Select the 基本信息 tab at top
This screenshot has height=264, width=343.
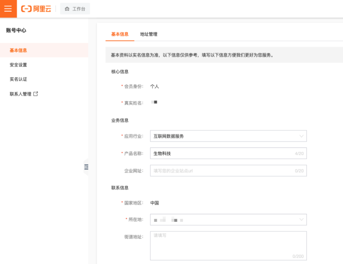120,34
